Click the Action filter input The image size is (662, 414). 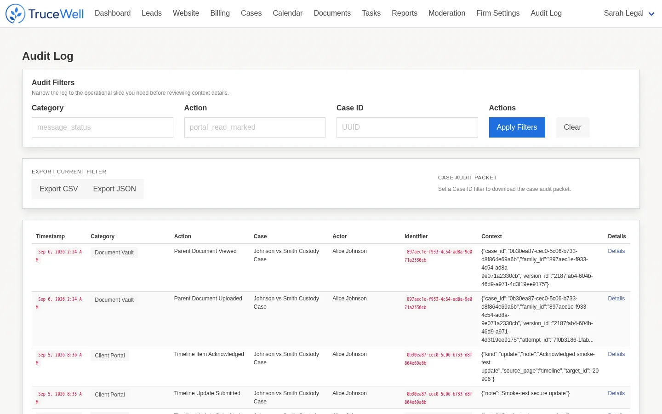click(255, 127)
